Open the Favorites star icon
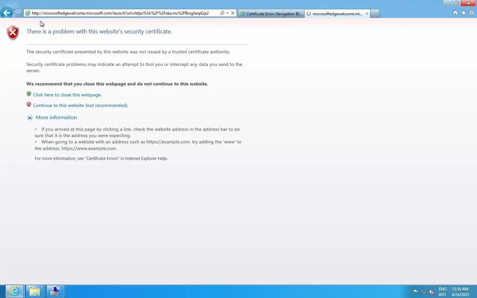This screenshot has width=477, height=298. 463,13
